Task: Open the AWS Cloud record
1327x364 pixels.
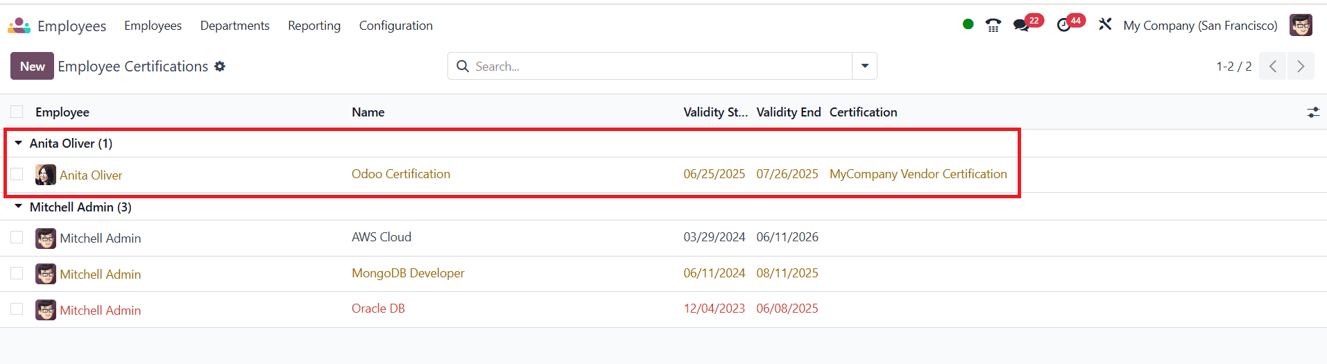Action: tap(382, 237)
